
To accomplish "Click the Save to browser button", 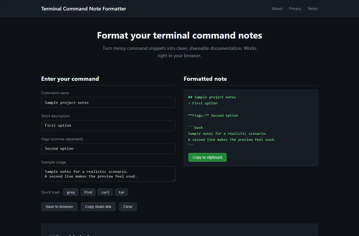I will (x=59, y=207).
